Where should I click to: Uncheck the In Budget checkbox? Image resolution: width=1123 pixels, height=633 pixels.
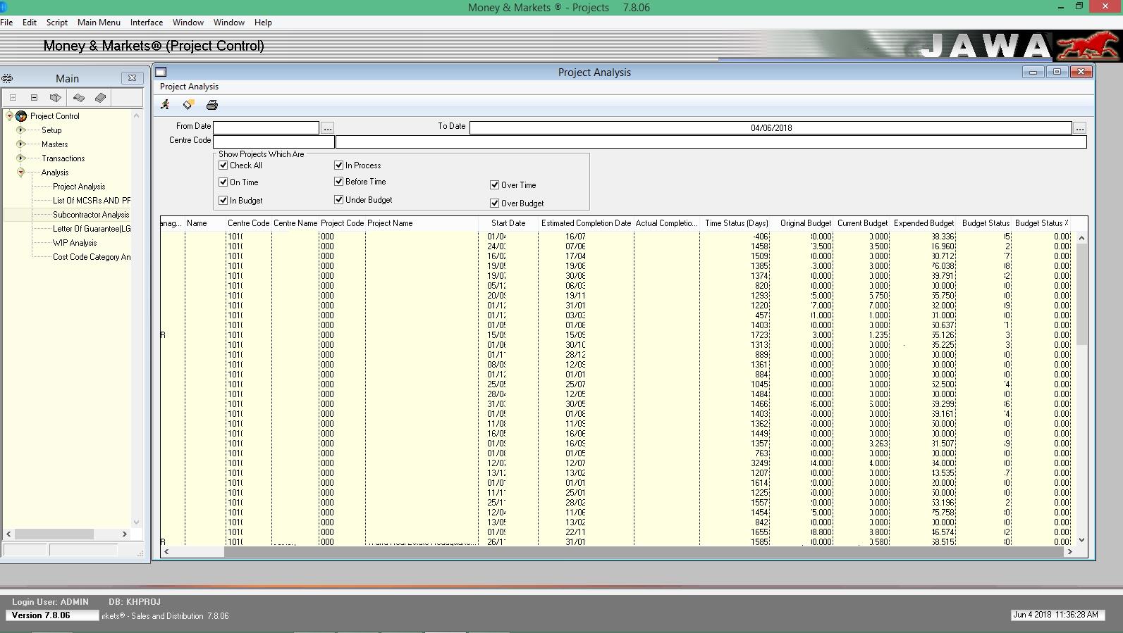[223, 201]
